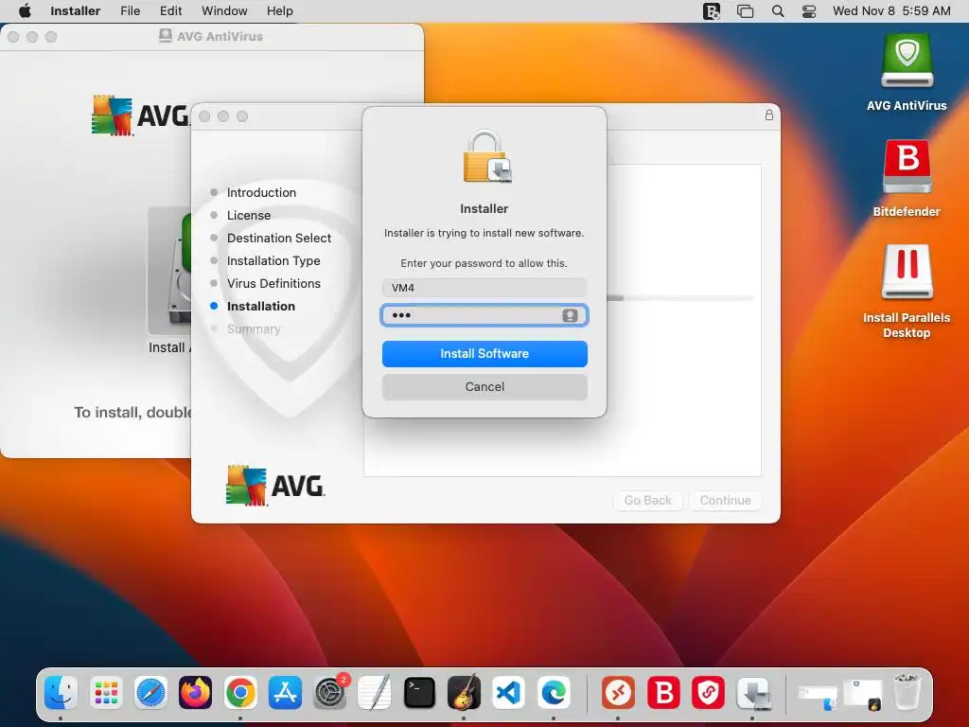Open first minimized window thumbnail in Dock
Image resolution: width=969 pixels, height=727 pixels.
[818, 695]
